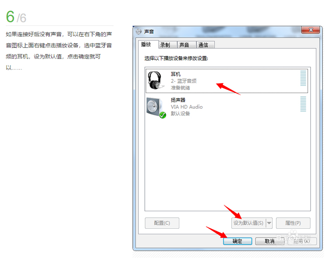Click the speaker volume level meter
The width and height of the screenshot is (328, 278).
(x=303, y=104)
